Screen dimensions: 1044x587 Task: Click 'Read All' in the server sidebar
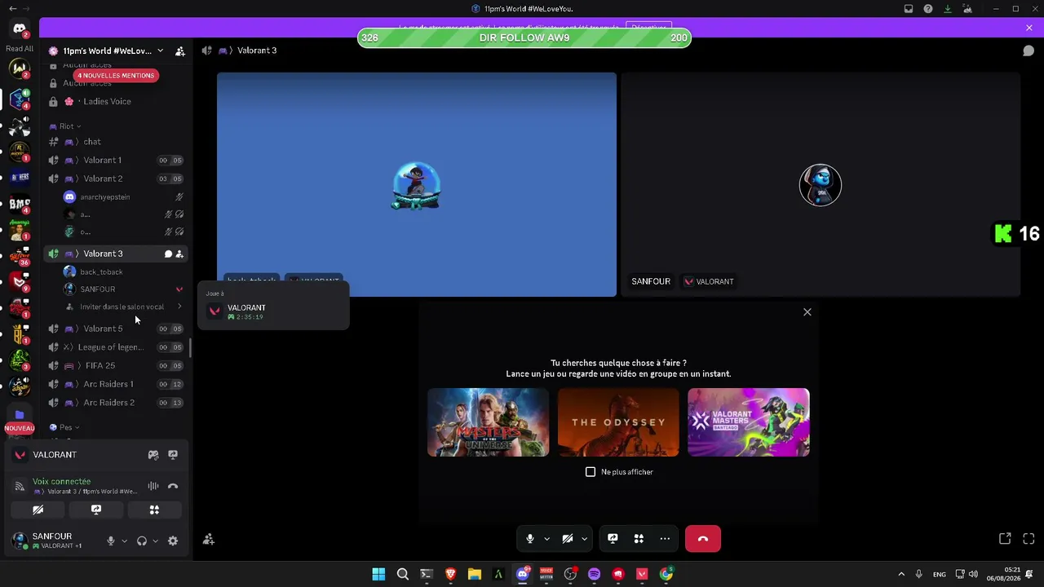(20, 49)
